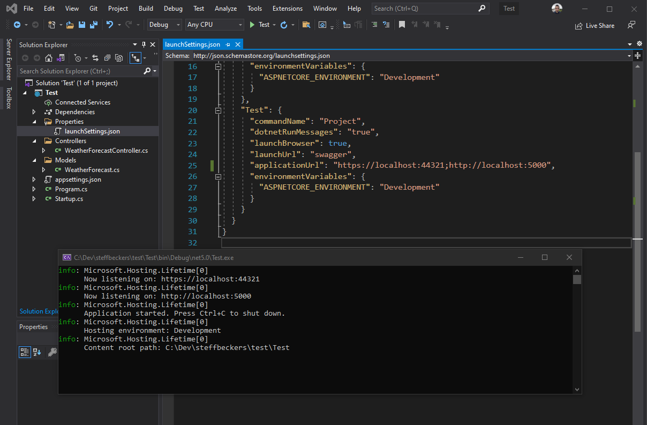647x425 pixels.
Task: Click Sync with Active Document icon
Action: [95, 58]
